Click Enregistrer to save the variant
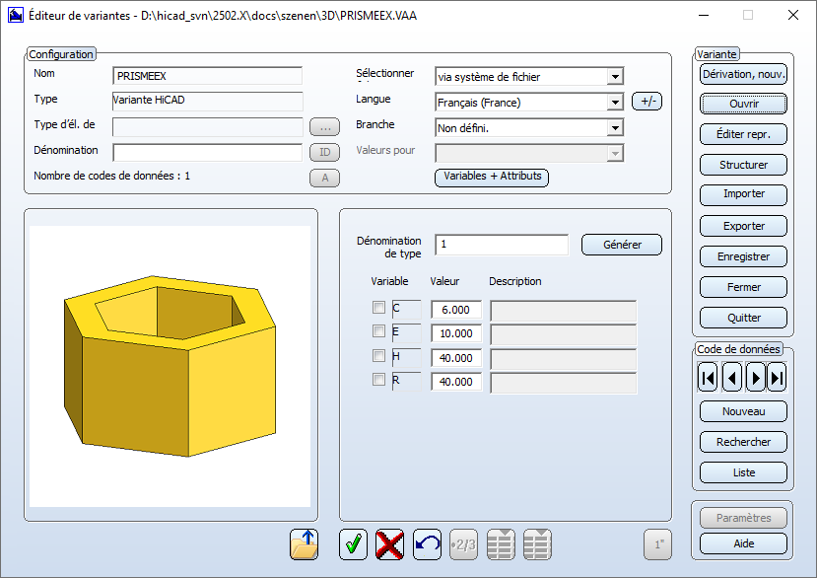This screenshot has height=578, width=817. (x=743, y=256)
